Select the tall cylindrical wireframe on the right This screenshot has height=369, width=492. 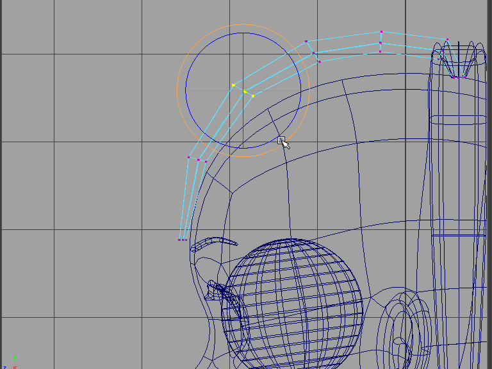click(x=457, y=192)
